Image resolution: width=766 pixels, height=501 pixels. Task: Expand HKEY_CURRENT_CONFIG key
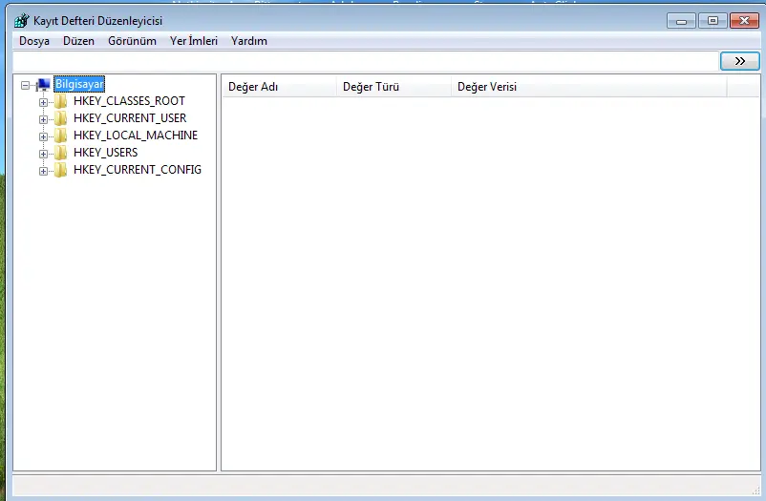pos(44,171)
